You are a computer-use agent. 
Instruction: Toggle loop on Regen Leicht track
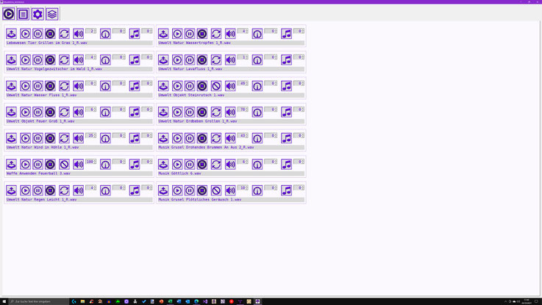point(64,190)
